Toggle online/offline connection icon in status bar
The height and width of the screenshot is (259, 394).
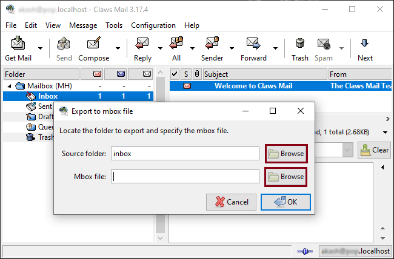[304, 251]
